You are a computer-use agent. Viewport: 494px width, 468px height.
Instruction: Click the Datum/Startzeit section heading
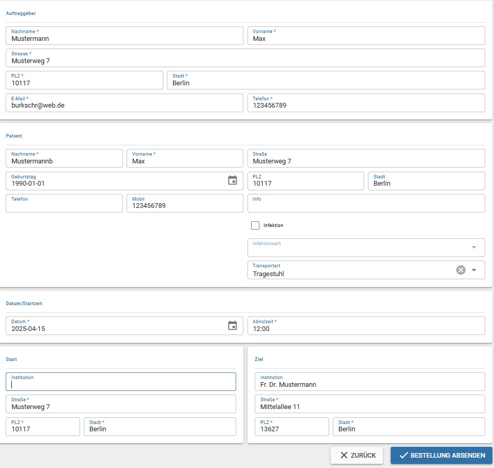24,304
